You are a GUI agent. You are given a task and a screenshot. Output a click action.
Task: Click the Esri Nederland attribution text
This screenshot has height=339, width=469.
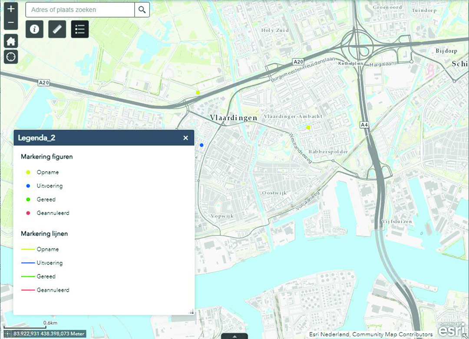tap(371, 334)
